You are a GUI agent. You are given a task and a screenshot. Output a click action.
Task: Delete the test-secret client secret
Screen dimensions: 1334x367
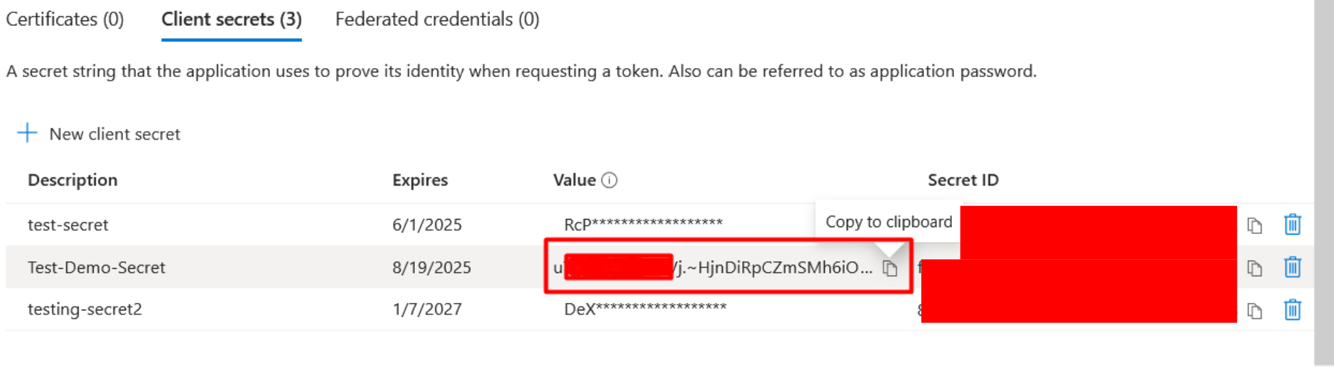[x=1292, y=224]
